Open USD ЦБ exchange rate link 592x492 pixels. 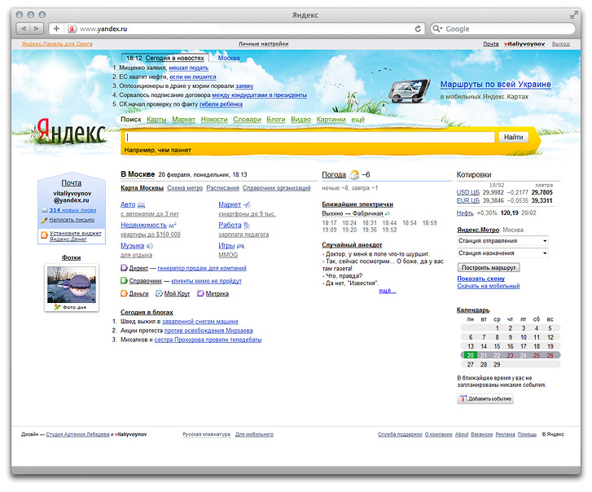(468, 192)
